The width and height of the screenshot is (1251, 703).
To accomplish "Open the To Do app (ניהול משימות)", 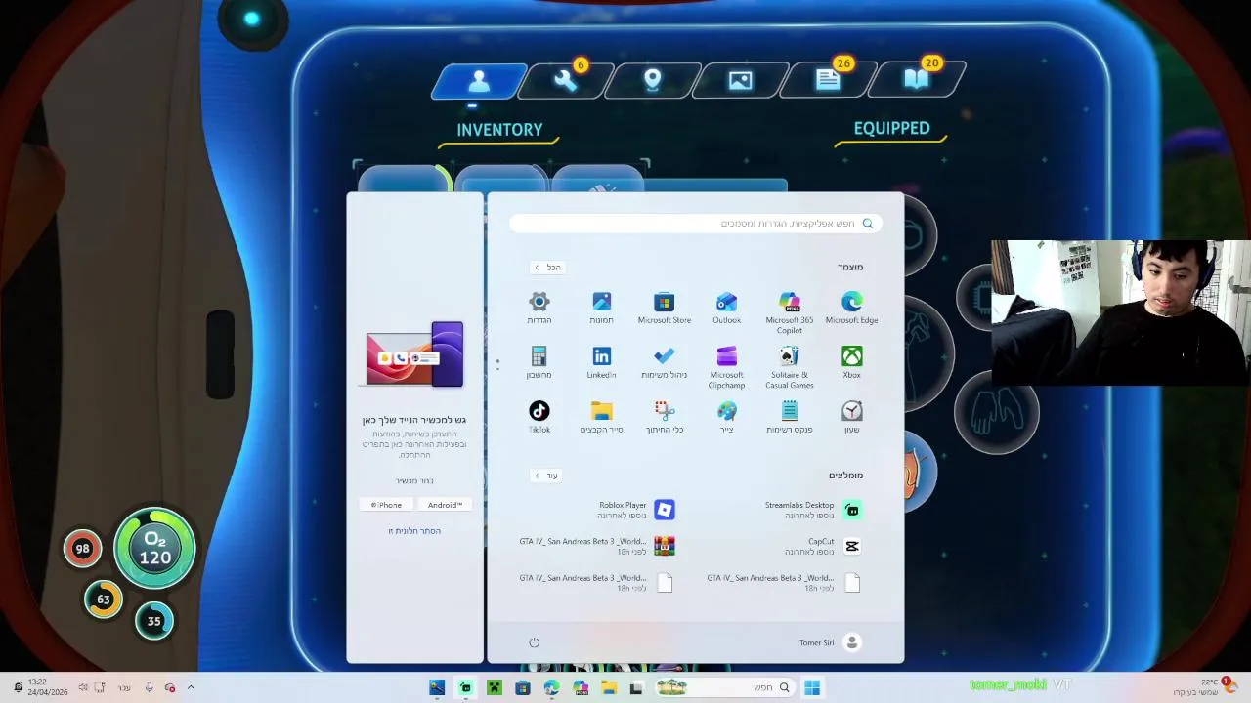I will [x=665, y=363].
